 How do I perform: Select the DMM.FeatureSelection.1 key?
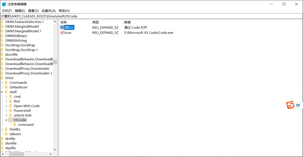click(24, 22)
